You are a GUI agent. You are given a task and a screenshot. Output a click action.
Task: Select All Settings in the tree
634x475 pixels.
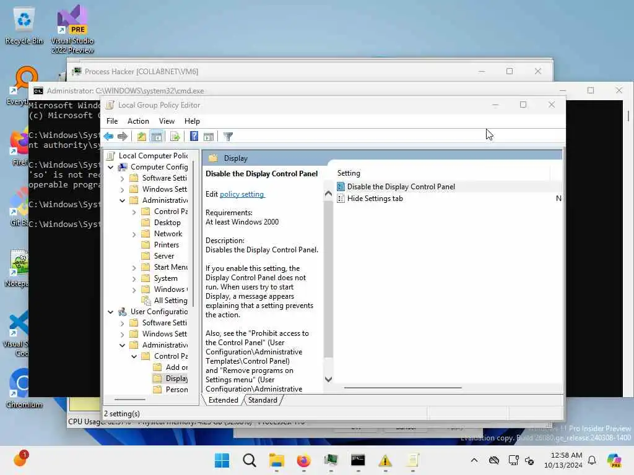coord(170,301)
